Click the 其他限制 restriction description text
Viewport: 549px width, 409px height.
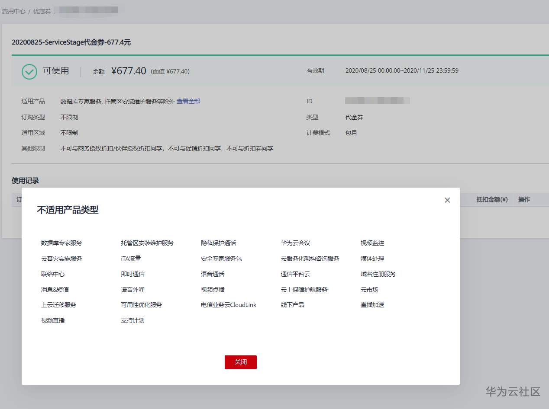coord(167,148)
